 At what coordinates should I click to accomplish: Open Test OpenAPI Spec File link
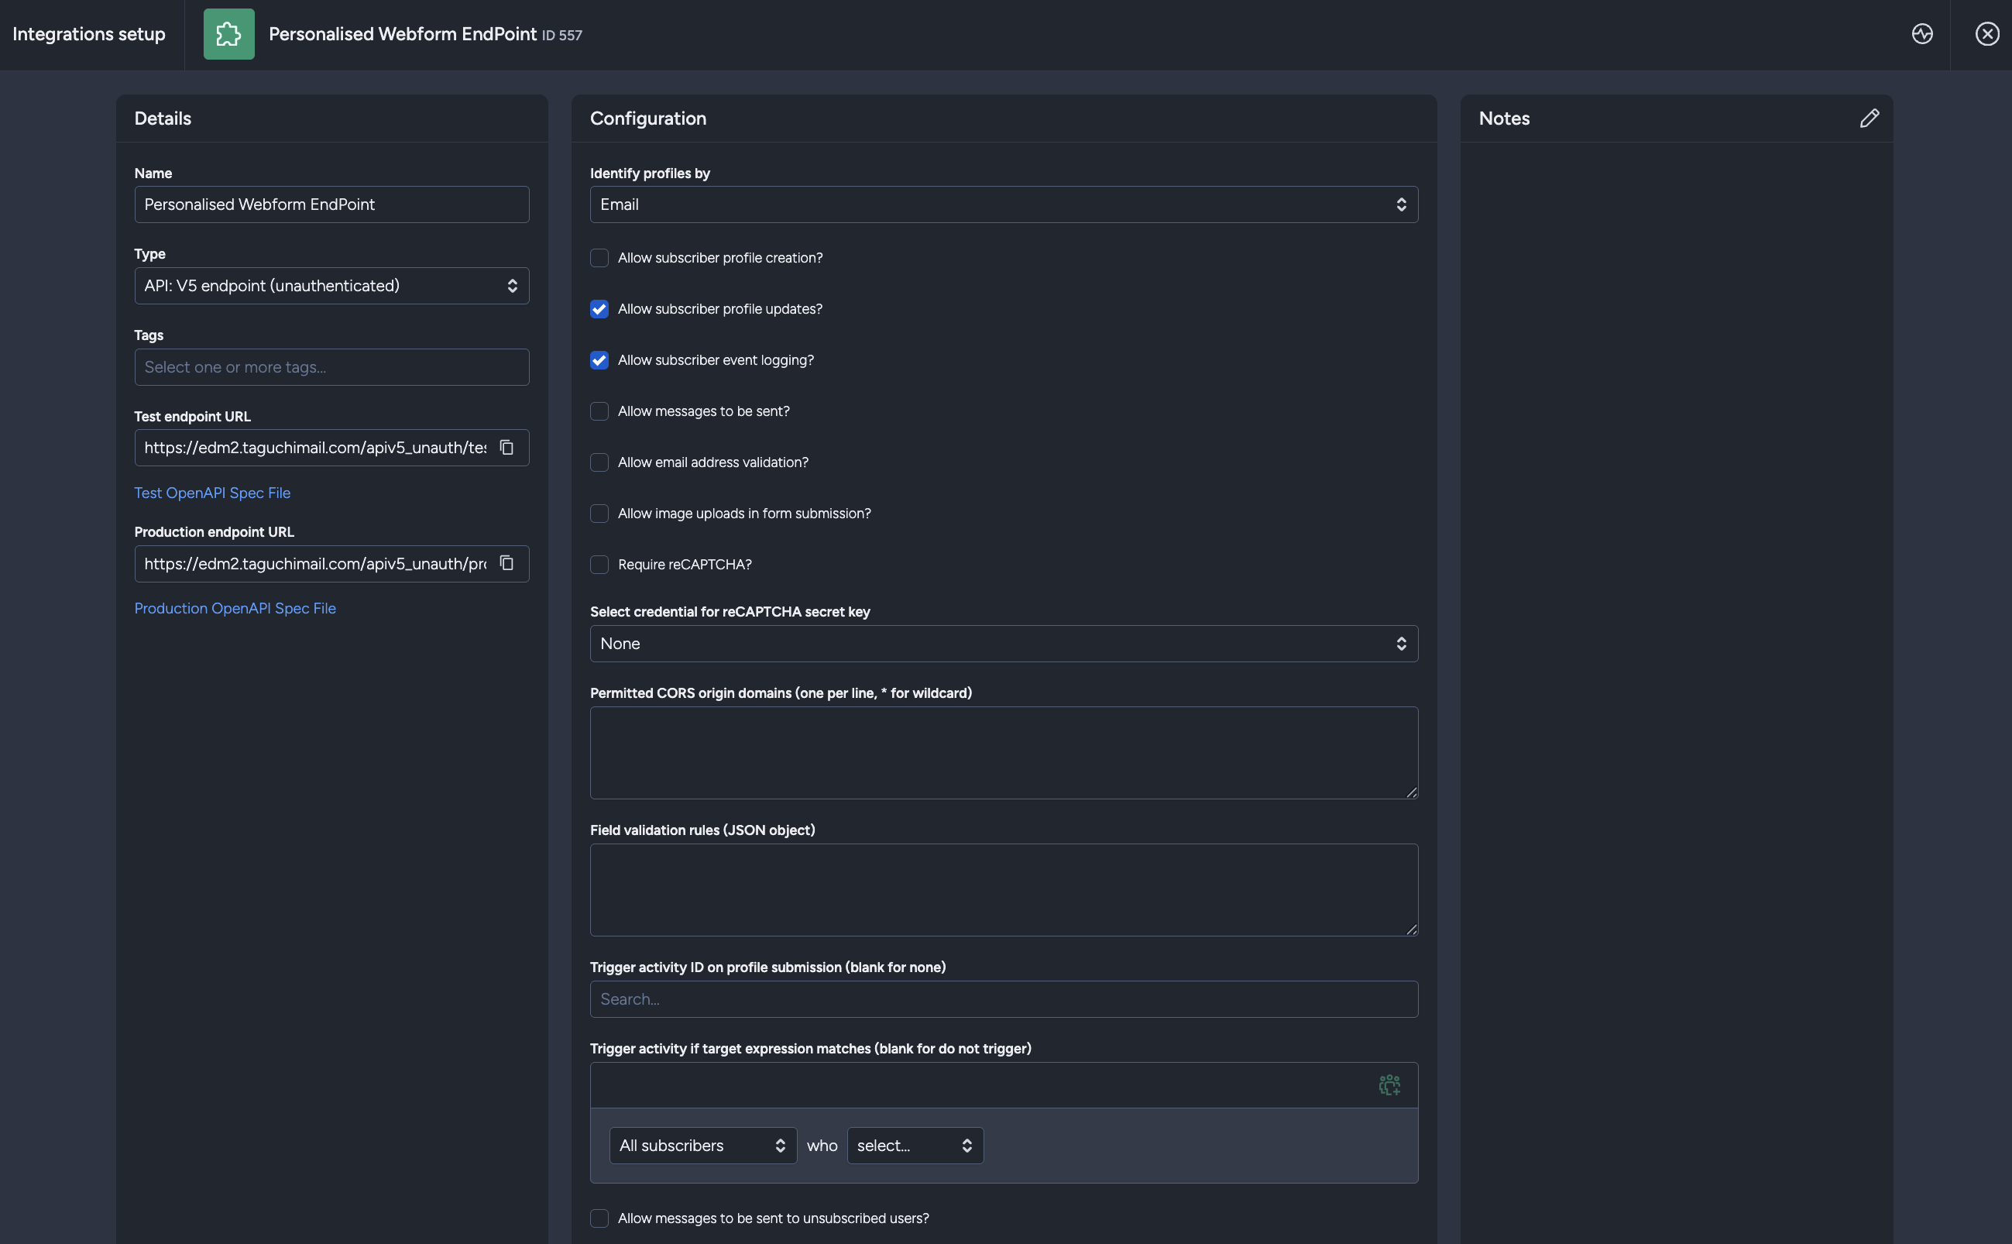point(212,492)
